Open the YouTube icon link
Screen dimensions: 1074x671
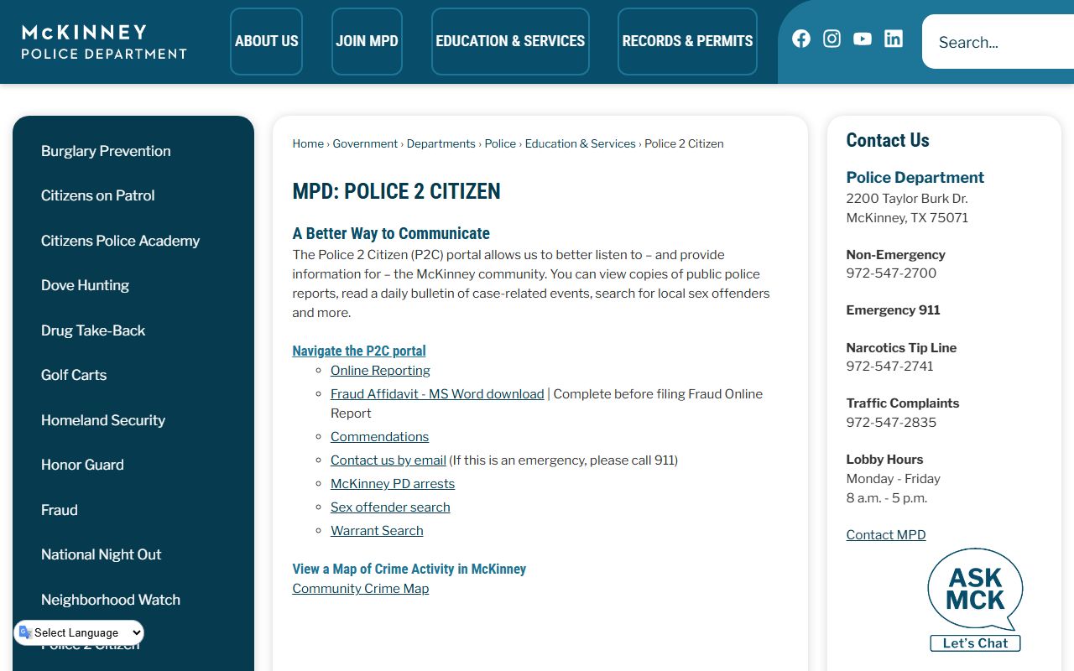coord(863,39)
